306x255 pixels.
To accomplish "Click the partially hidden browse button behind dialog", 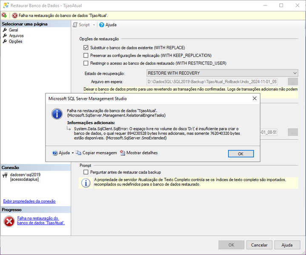I will point(293,132).
